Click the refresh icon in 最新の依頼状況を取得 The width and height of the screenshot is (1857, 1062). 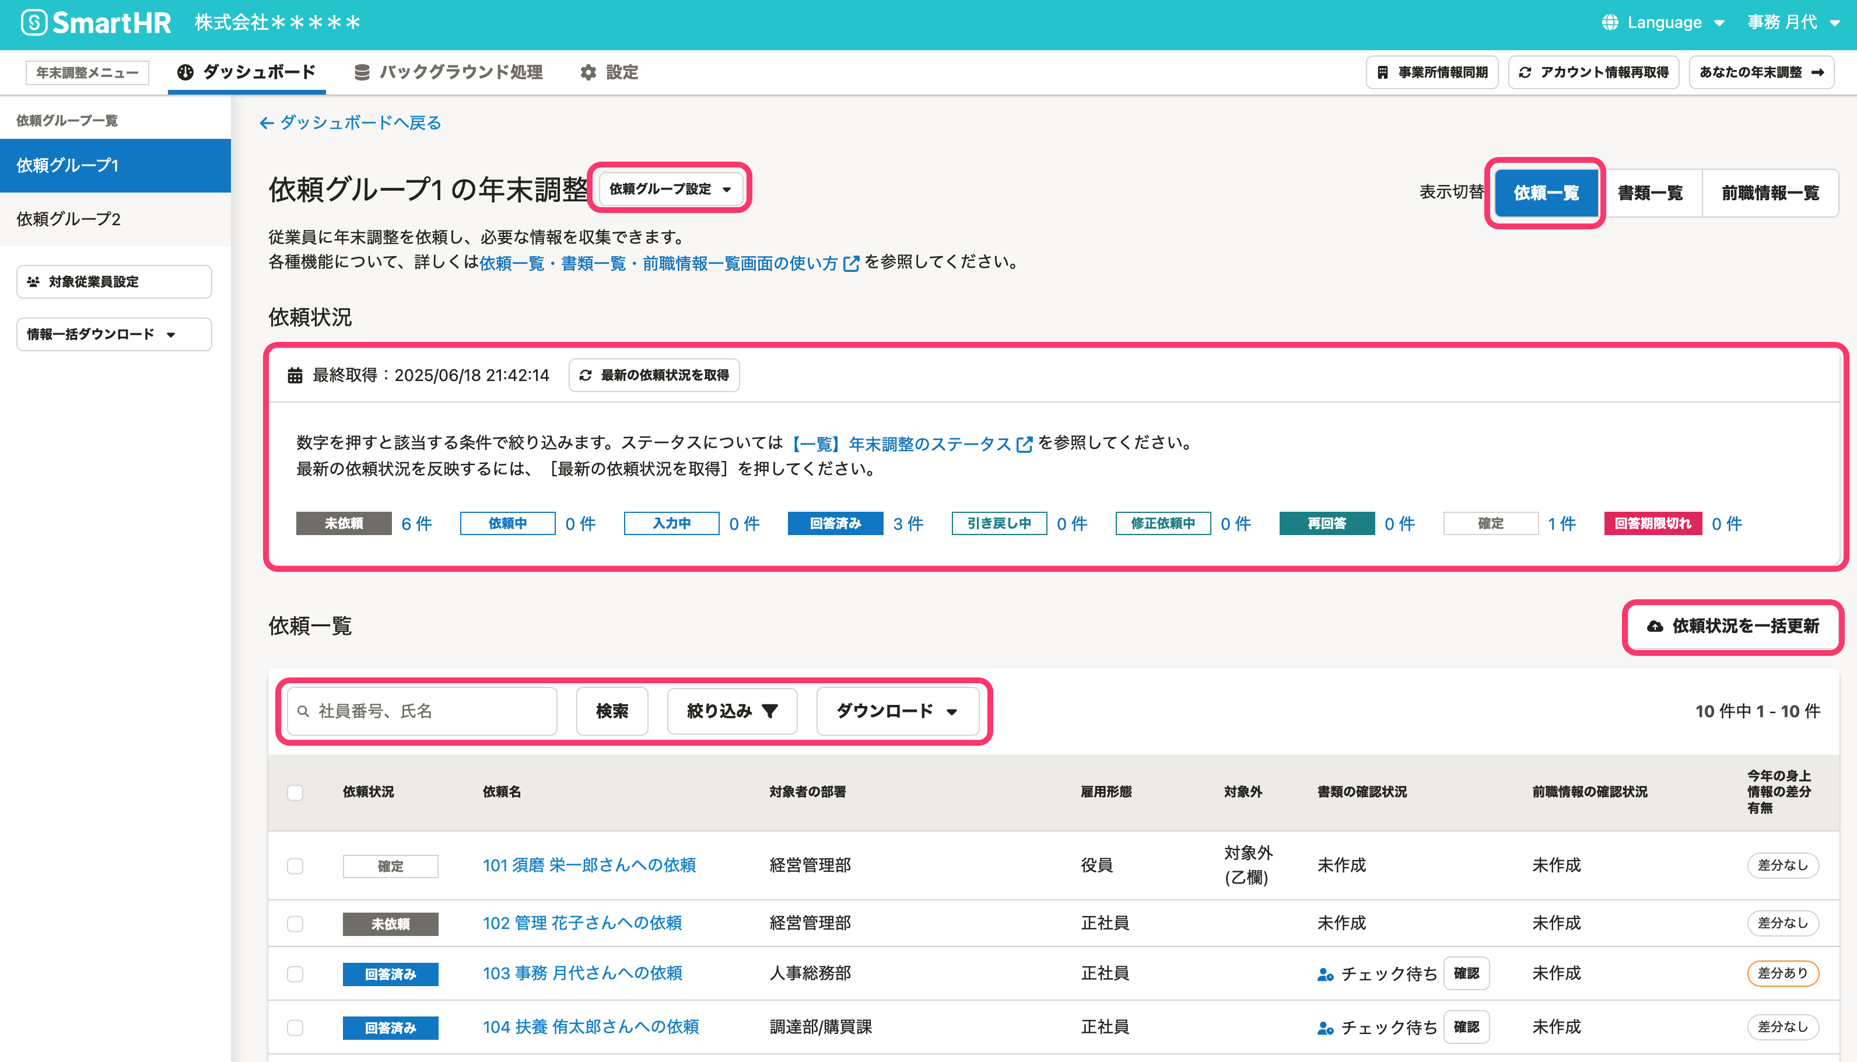point(585,375)
